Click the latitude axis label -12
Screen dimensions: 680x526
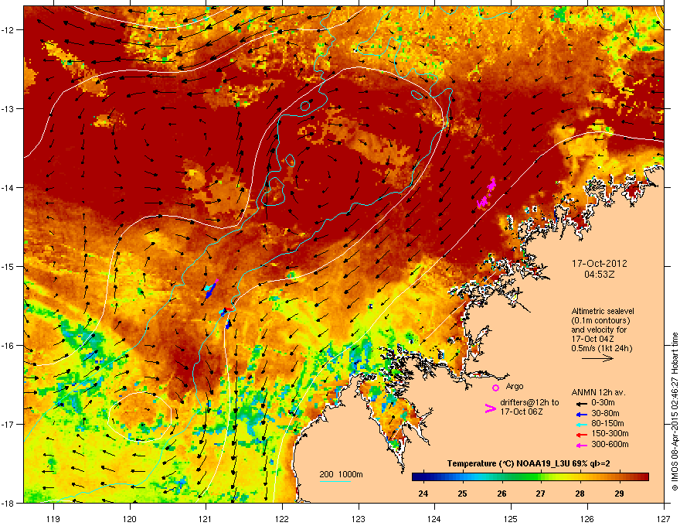point(8,30)
